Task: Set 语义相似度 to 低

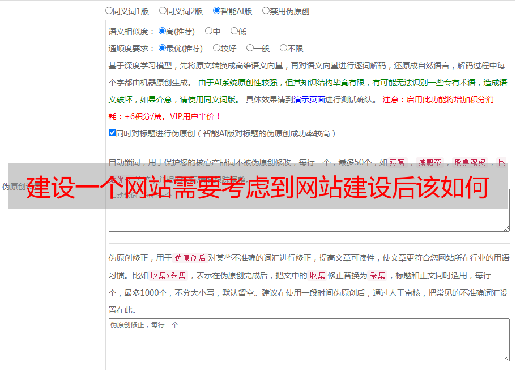Action: [234, 31]
